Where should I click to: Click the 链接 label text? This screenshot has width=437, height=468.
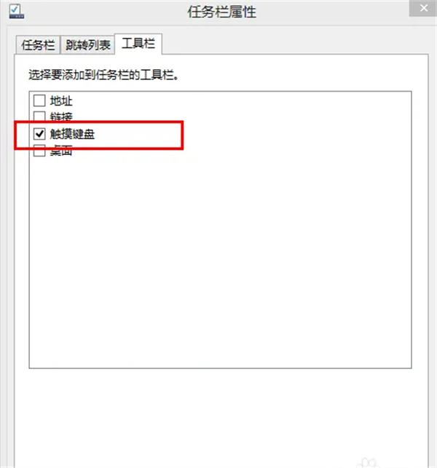pos(61,116)
